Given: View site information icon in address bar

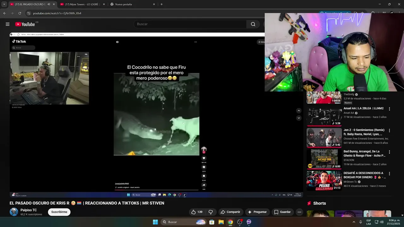Looking at the screenshot, I should click(29, 13).
